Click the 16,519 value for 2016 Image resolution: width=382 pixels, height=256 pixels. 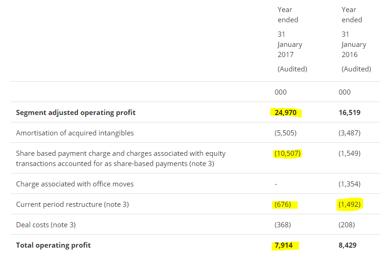[350, 112]
